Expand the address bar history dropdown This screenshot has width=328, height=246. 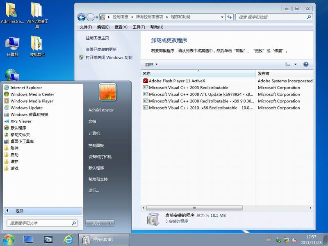[222, 17]
